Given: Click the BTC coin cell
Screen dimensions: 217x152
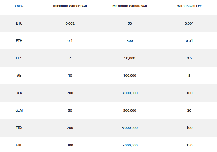Looking at the screenshot, I should (x=19, y=23).
